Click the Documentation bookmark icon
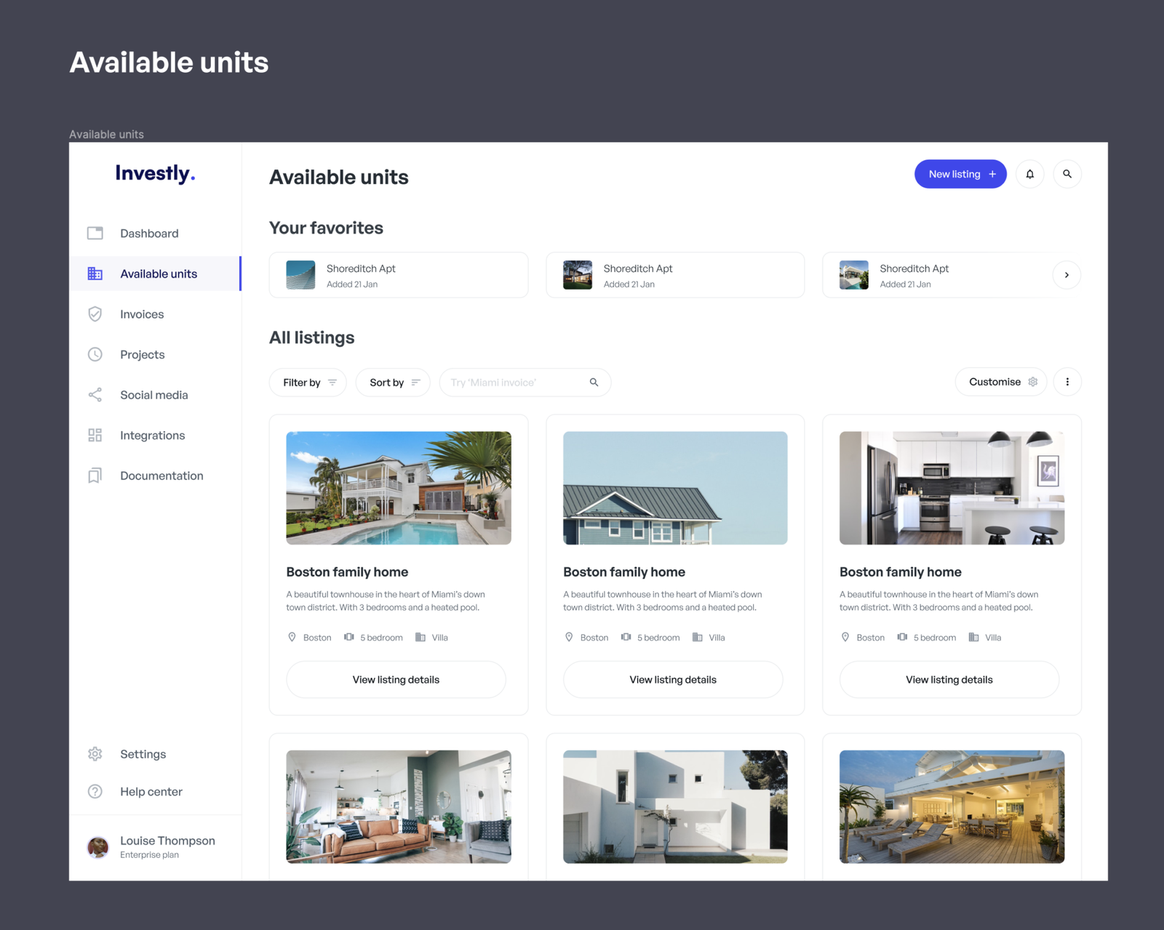1164x930 pixels. pyautogui.click(x=95, y=476)
